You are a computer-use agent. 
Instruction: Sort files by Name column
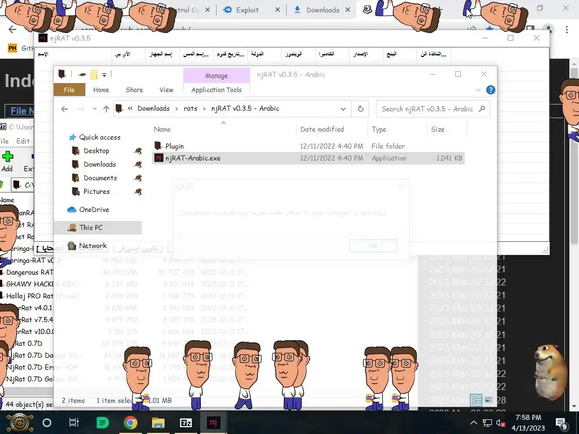[162, 129]
